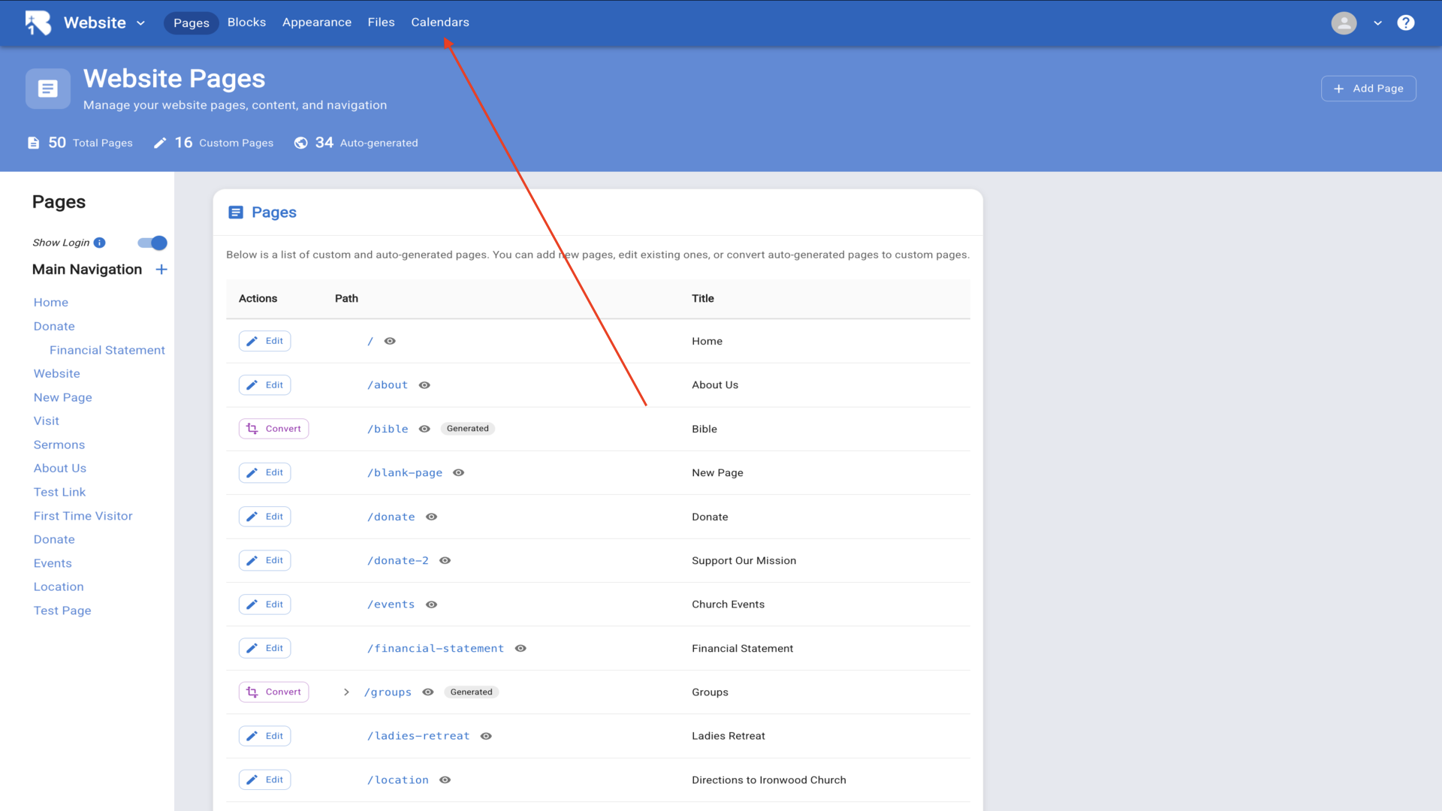Viewport: 1442px width, 811px height.
Task: Toggle the /bible page preview eye
Action: [424, 429]
